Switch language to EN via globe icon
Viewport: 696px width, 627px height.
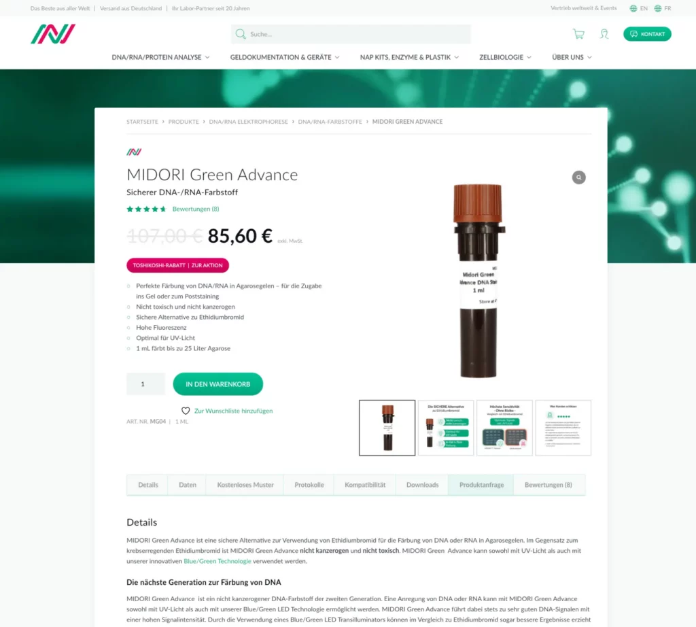click(633, 8)
